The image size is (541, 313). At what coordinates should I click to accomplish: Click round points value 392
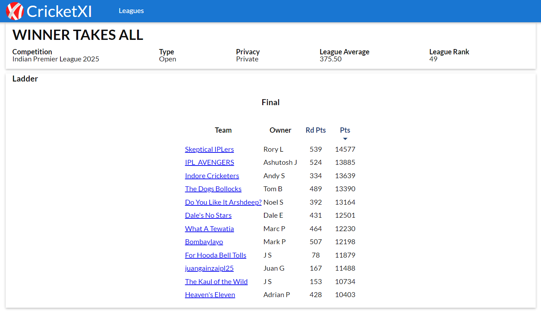tap(316, 202)
